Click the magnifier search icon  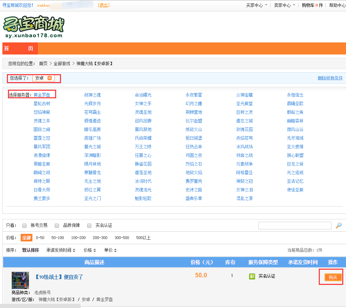click(339, 226)
